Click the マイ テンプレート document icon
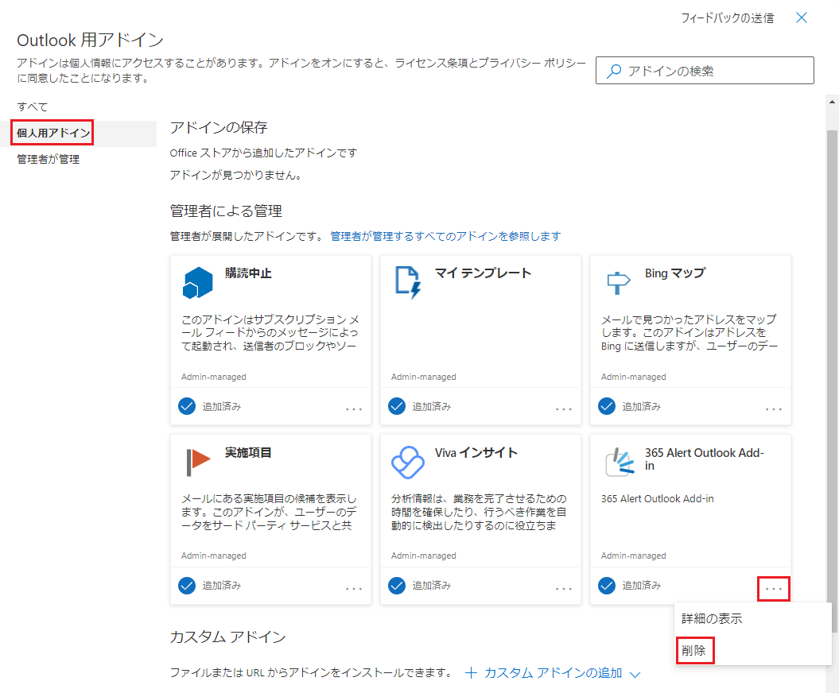 408,282
